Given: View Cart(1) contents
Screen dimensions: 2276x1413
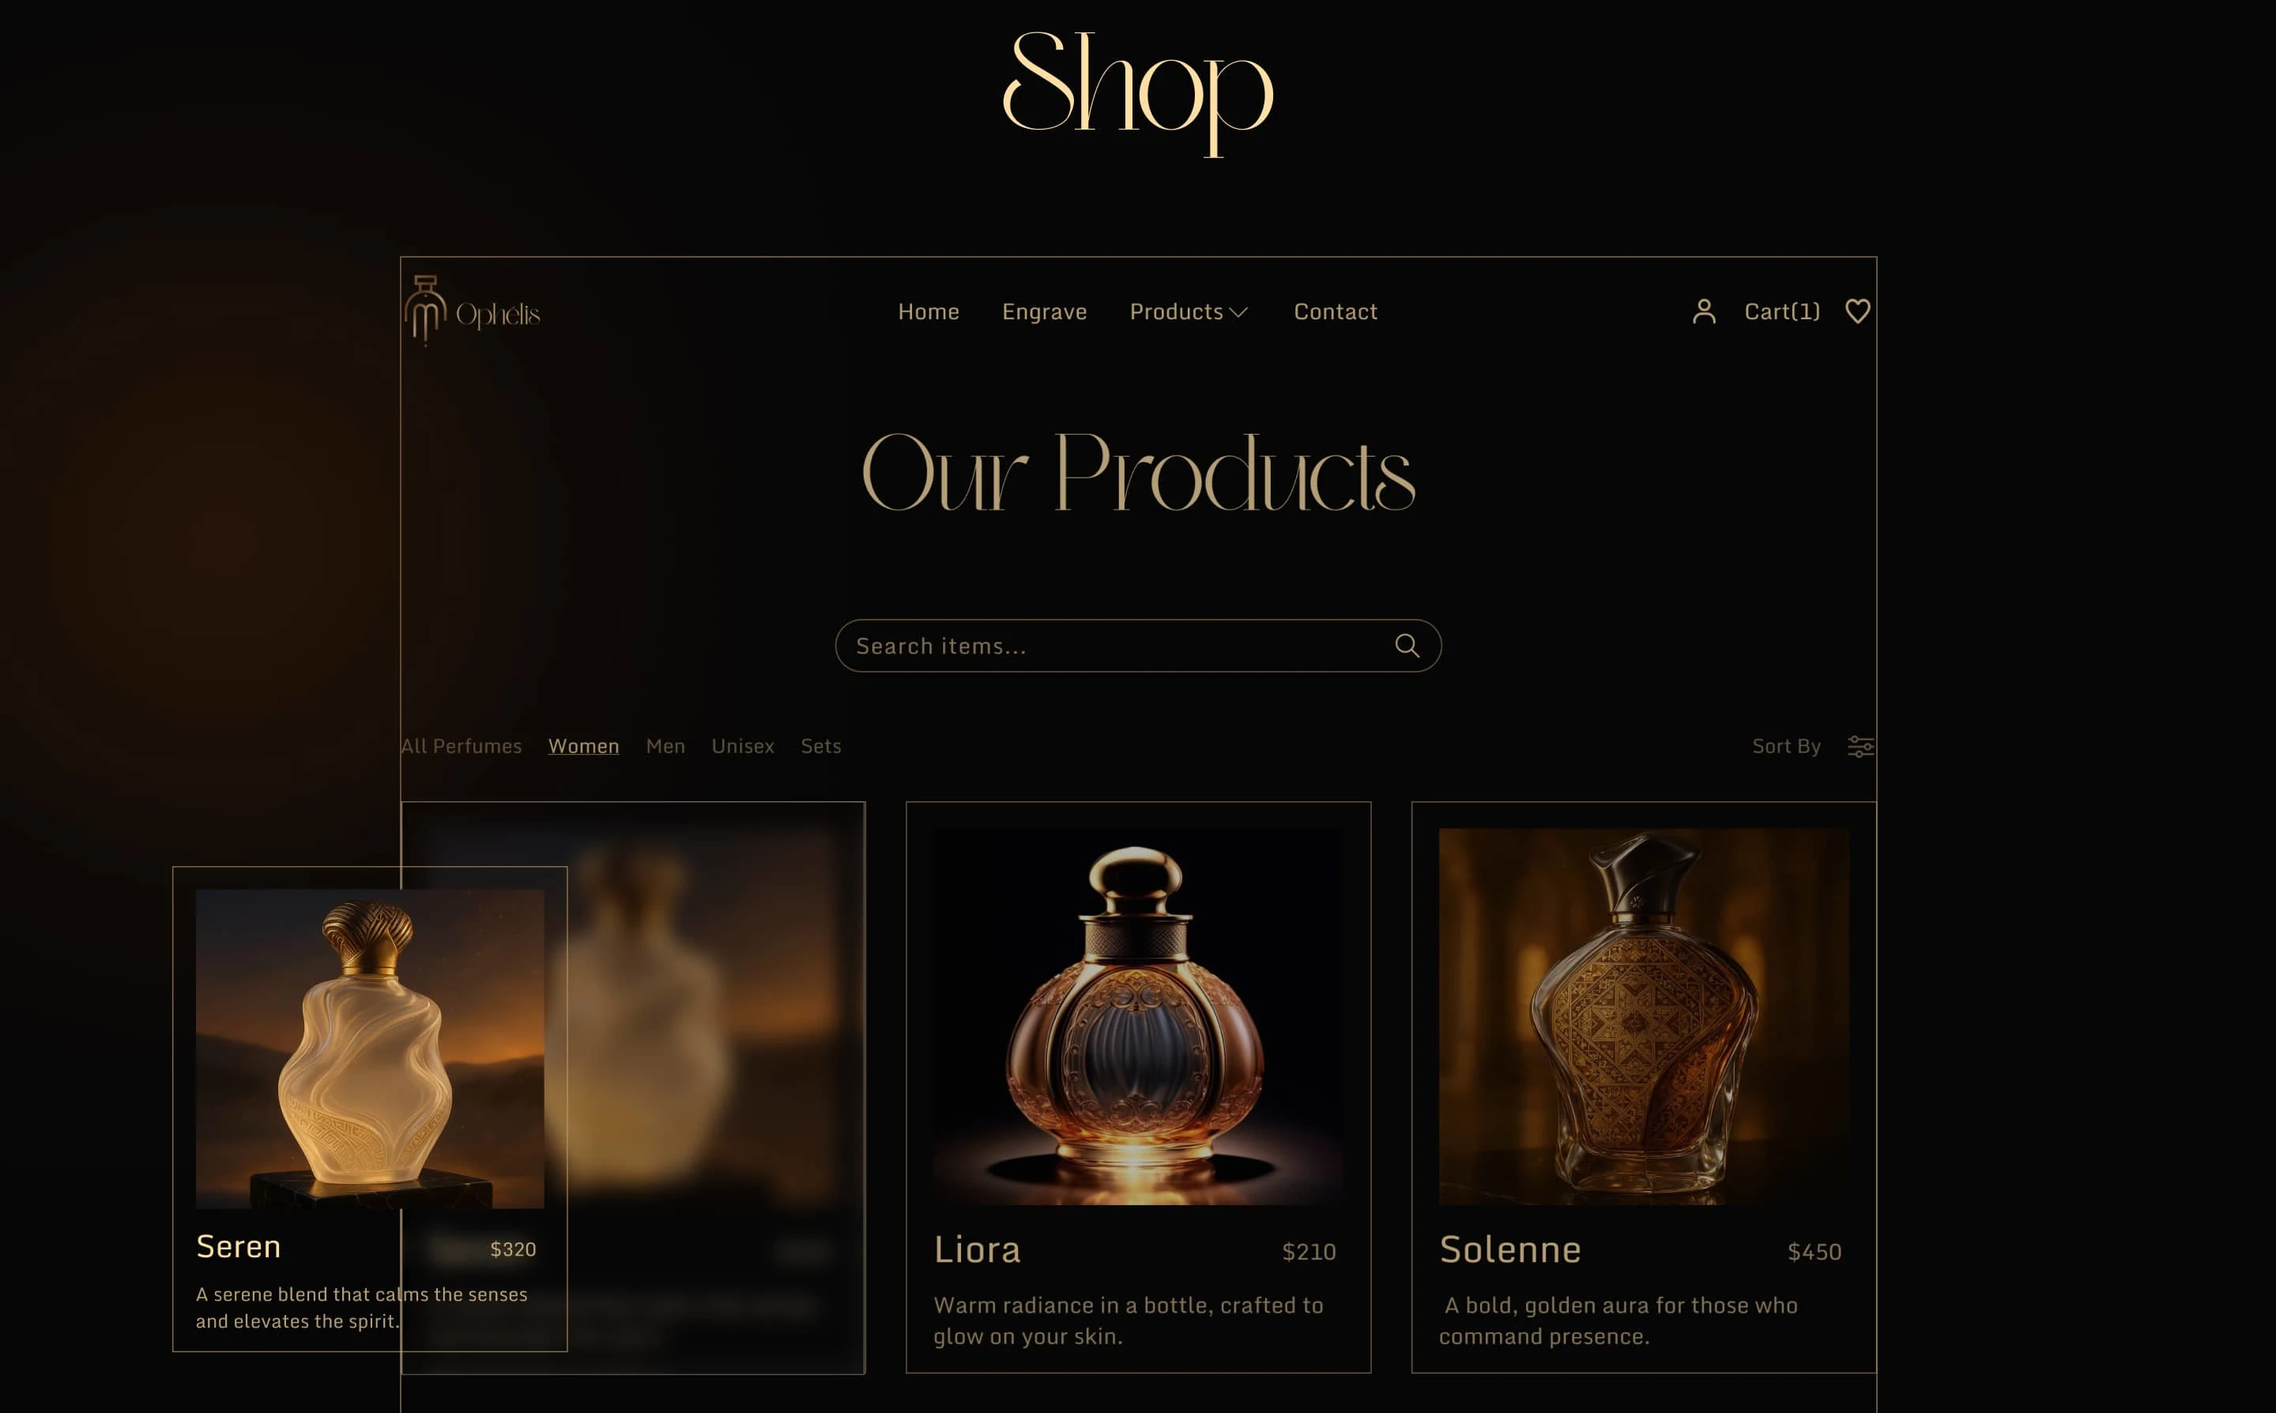Looking at the screenshot, I should point(1782,312).
